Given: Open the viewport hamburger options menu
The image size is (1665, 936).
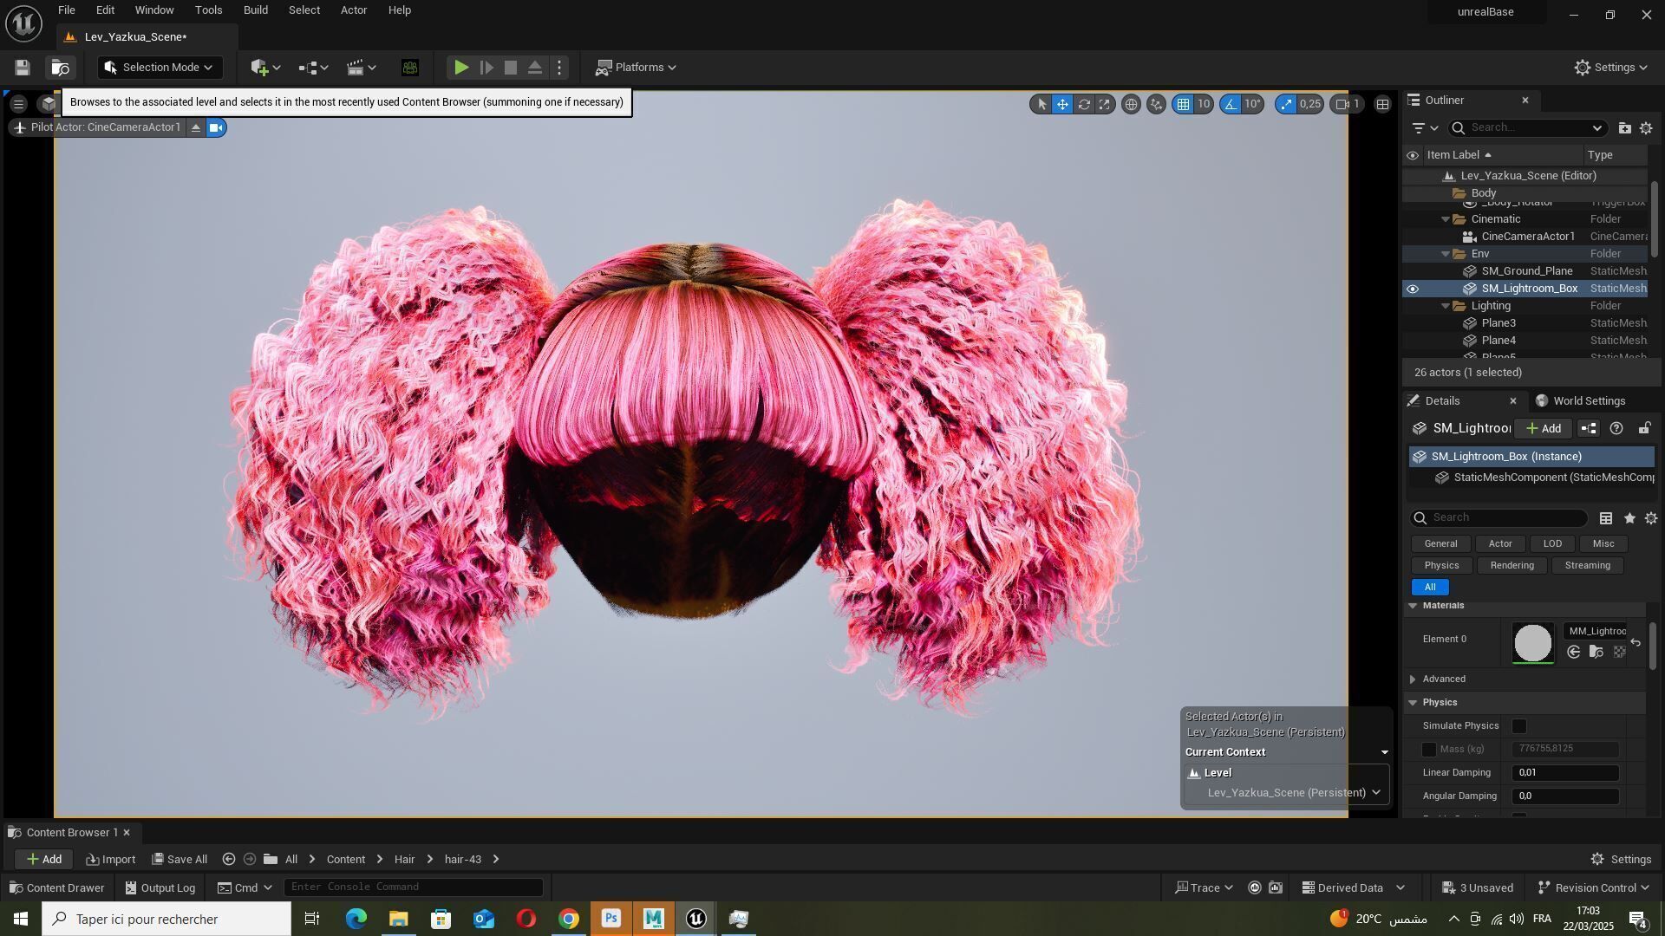Looking at the screenshot, I should [18, 104].
